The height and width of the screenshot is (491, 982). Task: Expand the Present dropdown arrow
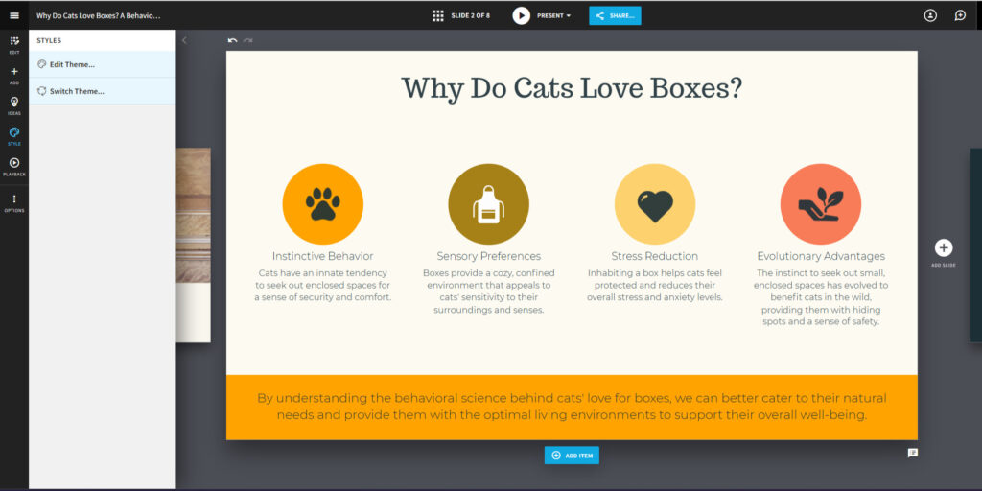(569, 15)
